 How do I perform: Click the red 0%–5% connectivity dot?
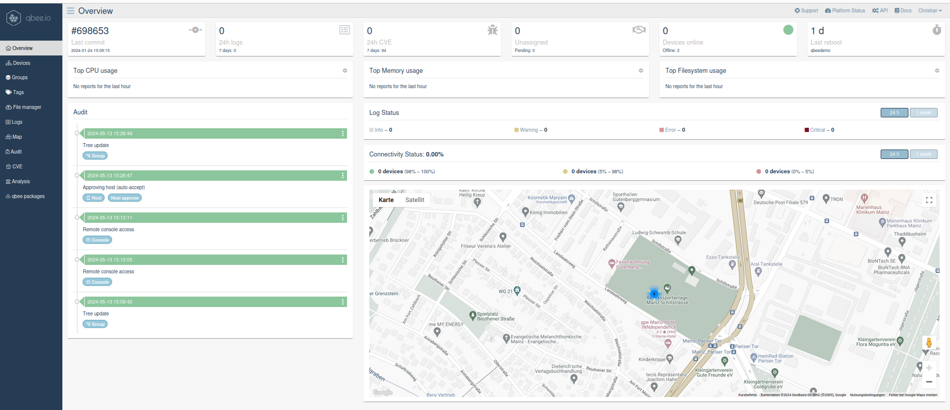click(758, 172)
